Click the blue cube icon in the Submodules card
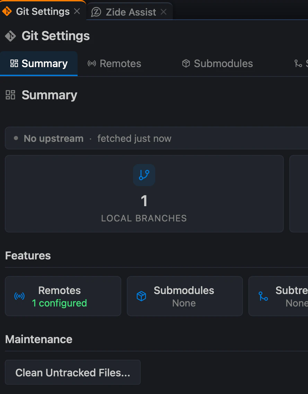Image resolution: width=308 pixels, height=394 pixels. pos(141,296)
